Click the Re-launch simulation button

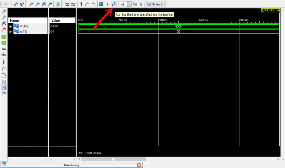point(156,4)
